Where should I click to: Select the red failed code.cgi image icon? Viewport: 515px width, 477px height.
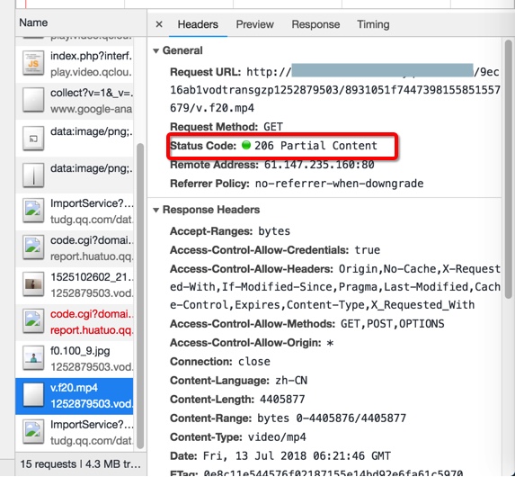click(x=33, y=321)
